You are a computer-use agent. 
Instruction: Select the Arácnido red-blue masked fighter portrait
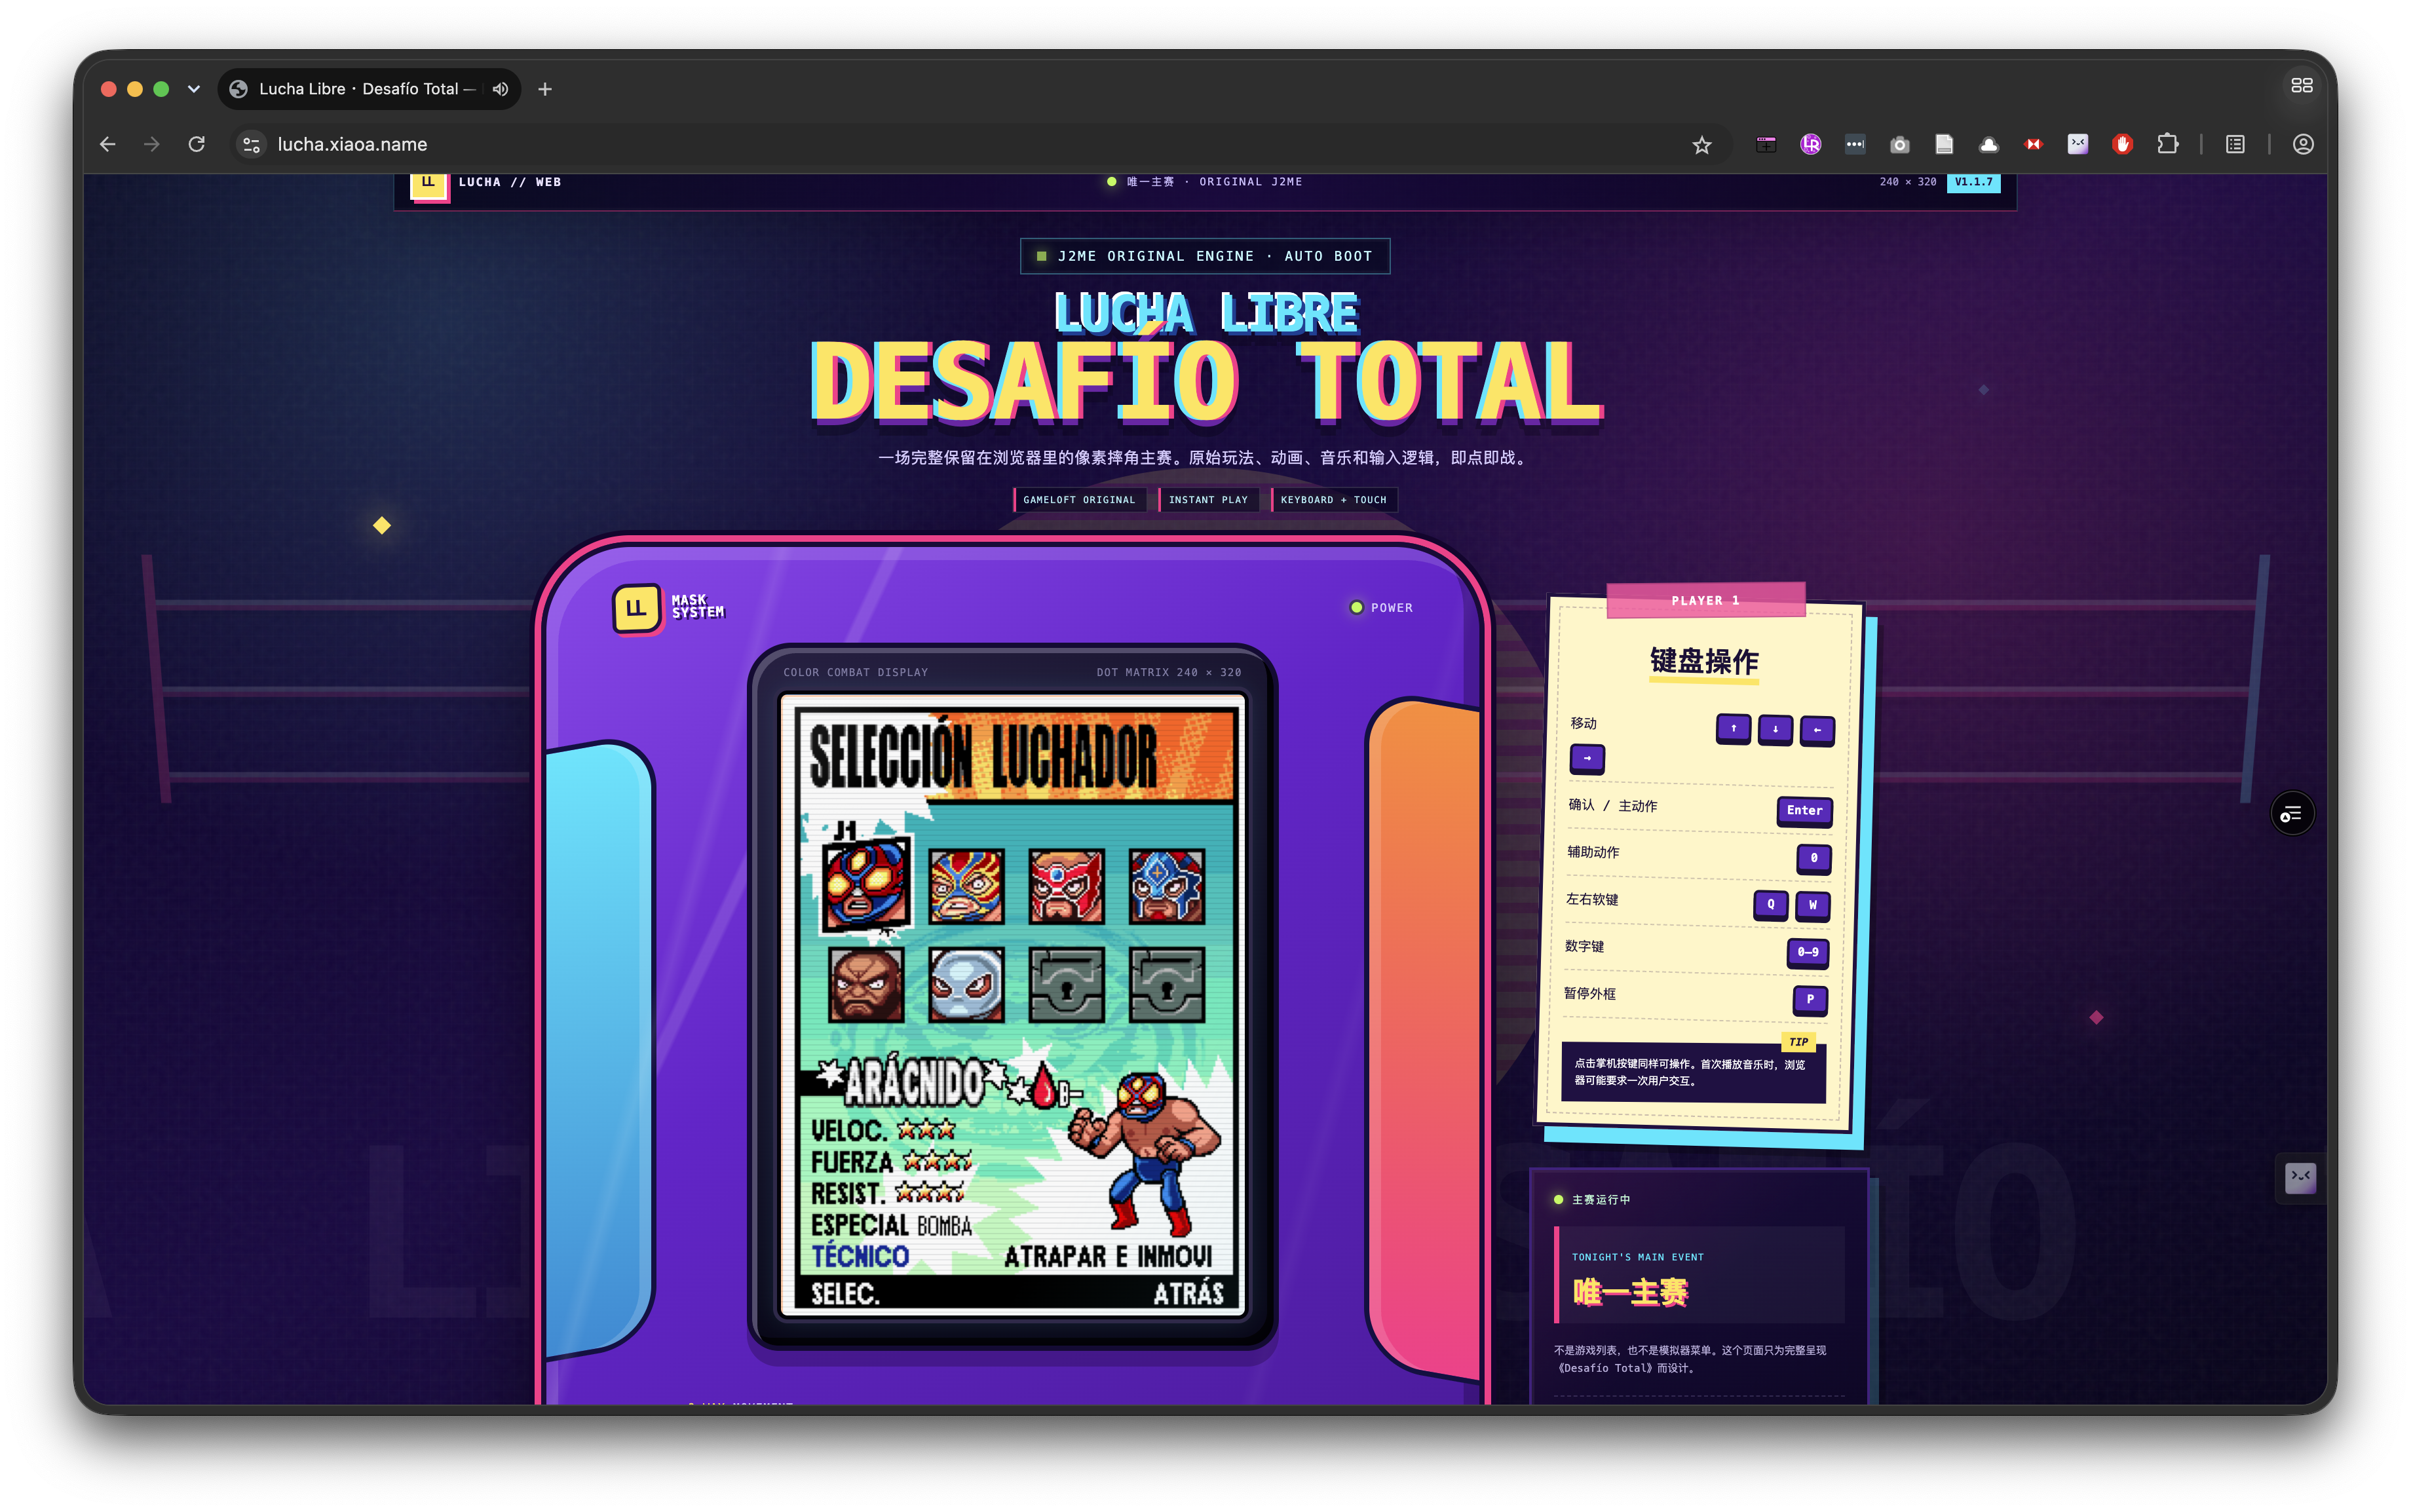tap(866, 884)
